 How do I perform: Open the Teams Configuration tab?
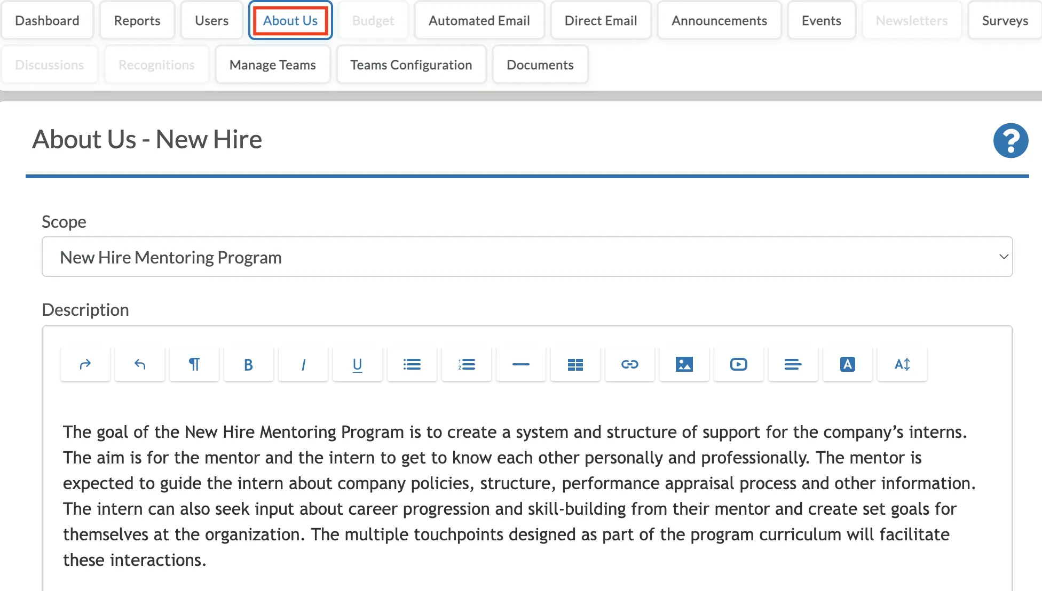[x=412, y=65]
